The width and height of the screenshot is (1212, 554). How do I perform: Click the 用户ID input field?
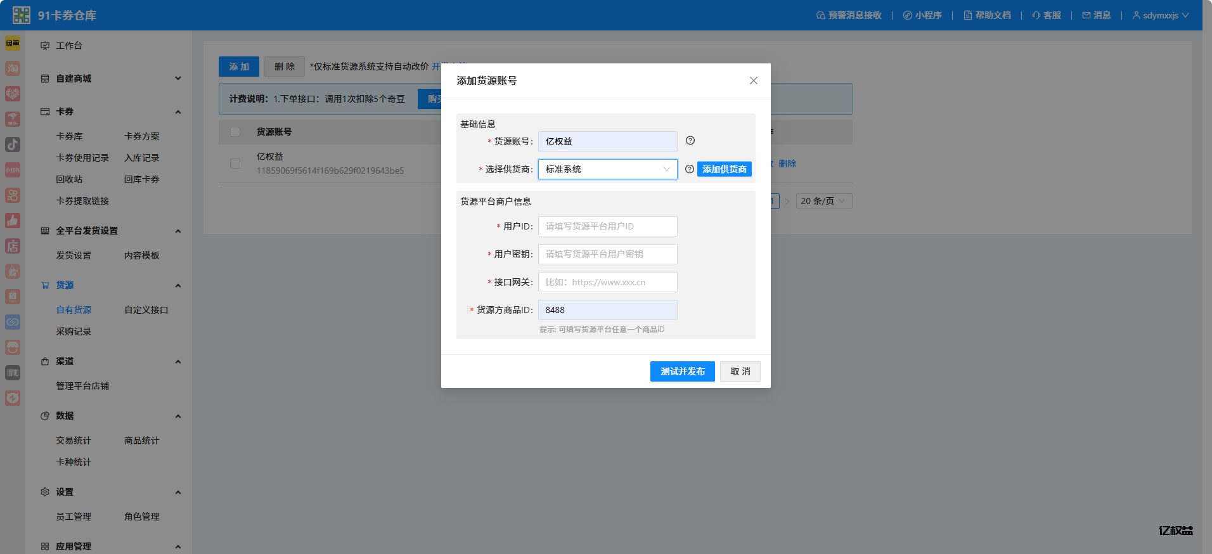click(x=607, y=226)
